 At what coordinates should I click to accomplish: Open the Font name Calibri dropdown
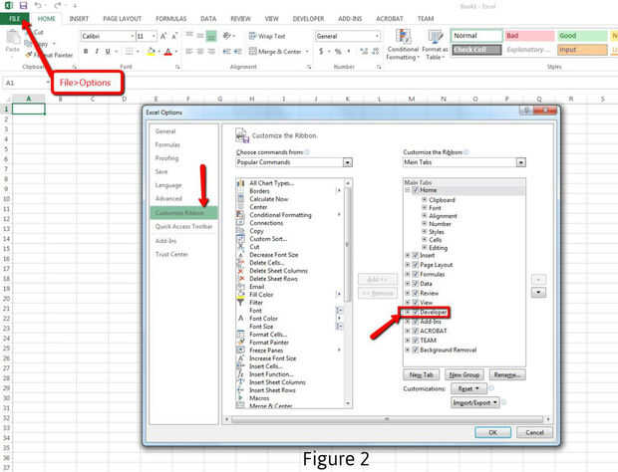[x=132, y=36]
